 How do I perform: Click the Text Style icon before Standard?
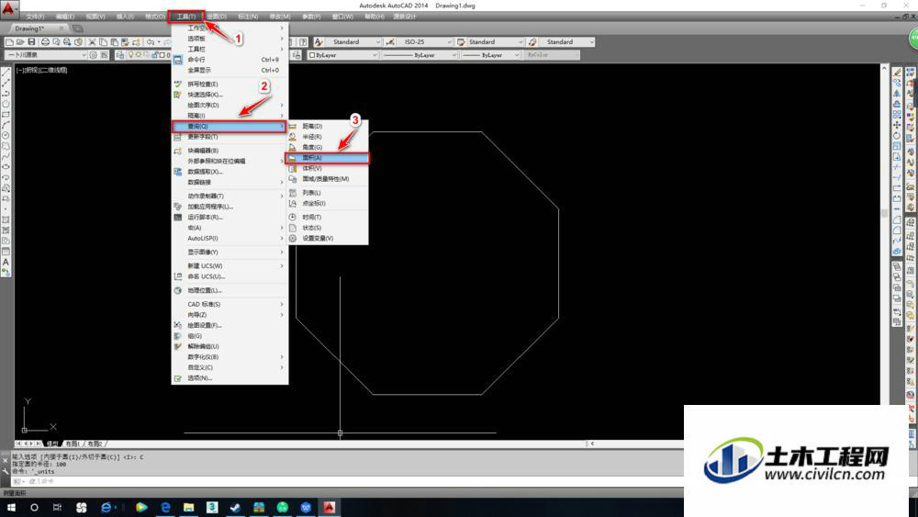pyautogui.click(x=319, y=42)
